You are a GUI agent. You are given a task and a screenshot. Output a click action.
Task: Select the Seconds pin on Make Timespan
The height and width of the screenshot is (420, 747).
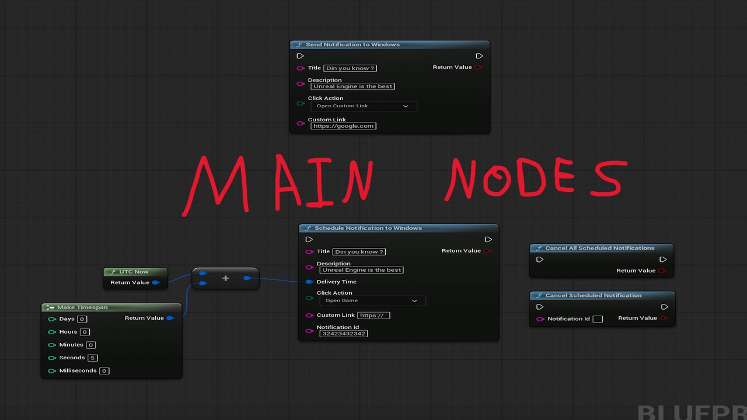(52, 358)
